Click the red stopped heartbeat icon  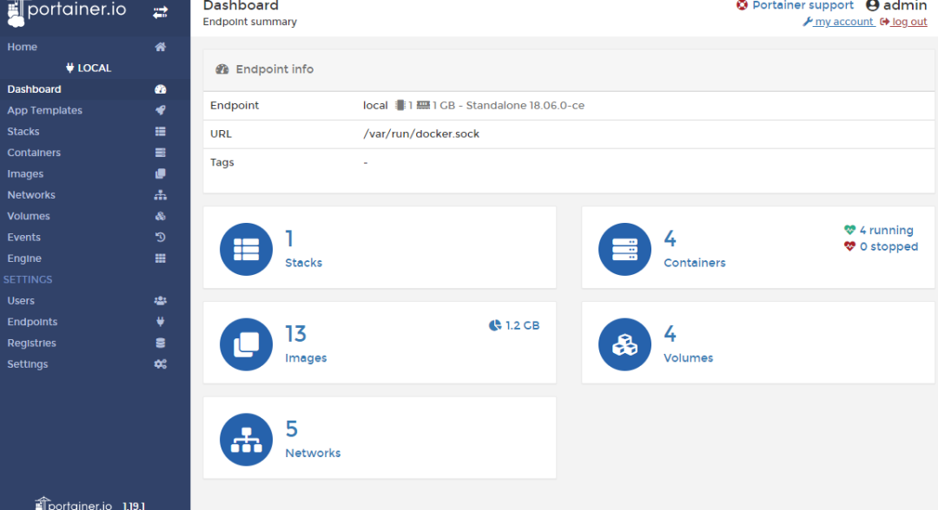click(x=849, y=246)
